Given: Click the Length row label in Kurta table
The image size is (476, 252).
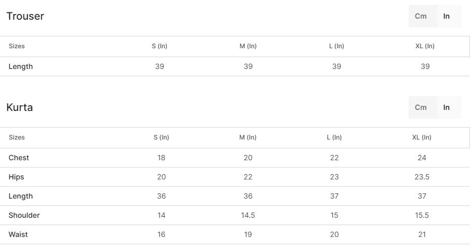Looking at the screenshot, I should pyautogui.click(x=21, y=196).
